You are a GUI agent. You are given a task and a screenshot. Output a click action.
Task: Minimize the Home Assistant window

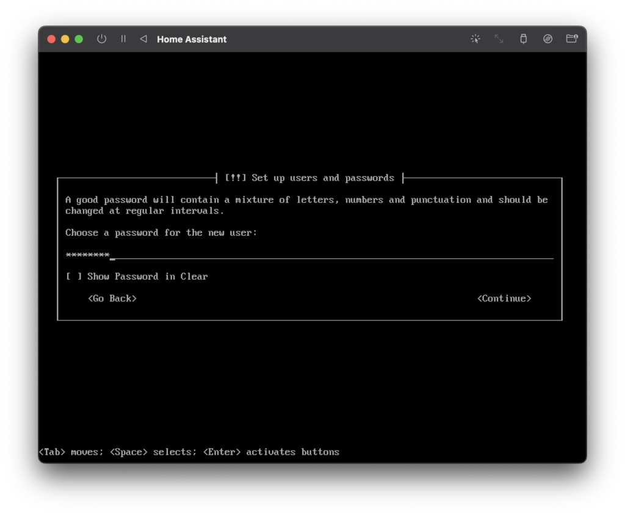tap(65, 39)
